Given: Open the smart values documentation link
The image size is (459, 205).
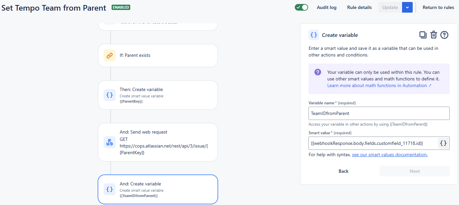Looking at the screenshot, I should pyautogui.click(x=390, y=154).
